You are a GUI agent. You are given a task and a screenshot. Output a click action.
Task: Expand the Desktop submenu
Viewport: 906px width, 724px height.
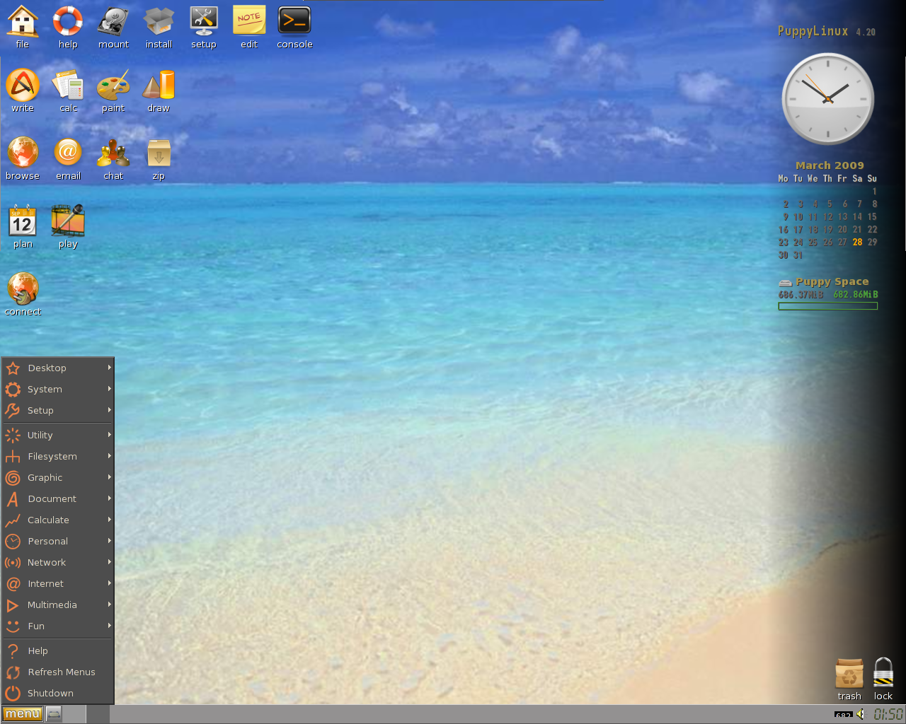tap(58, 368)
